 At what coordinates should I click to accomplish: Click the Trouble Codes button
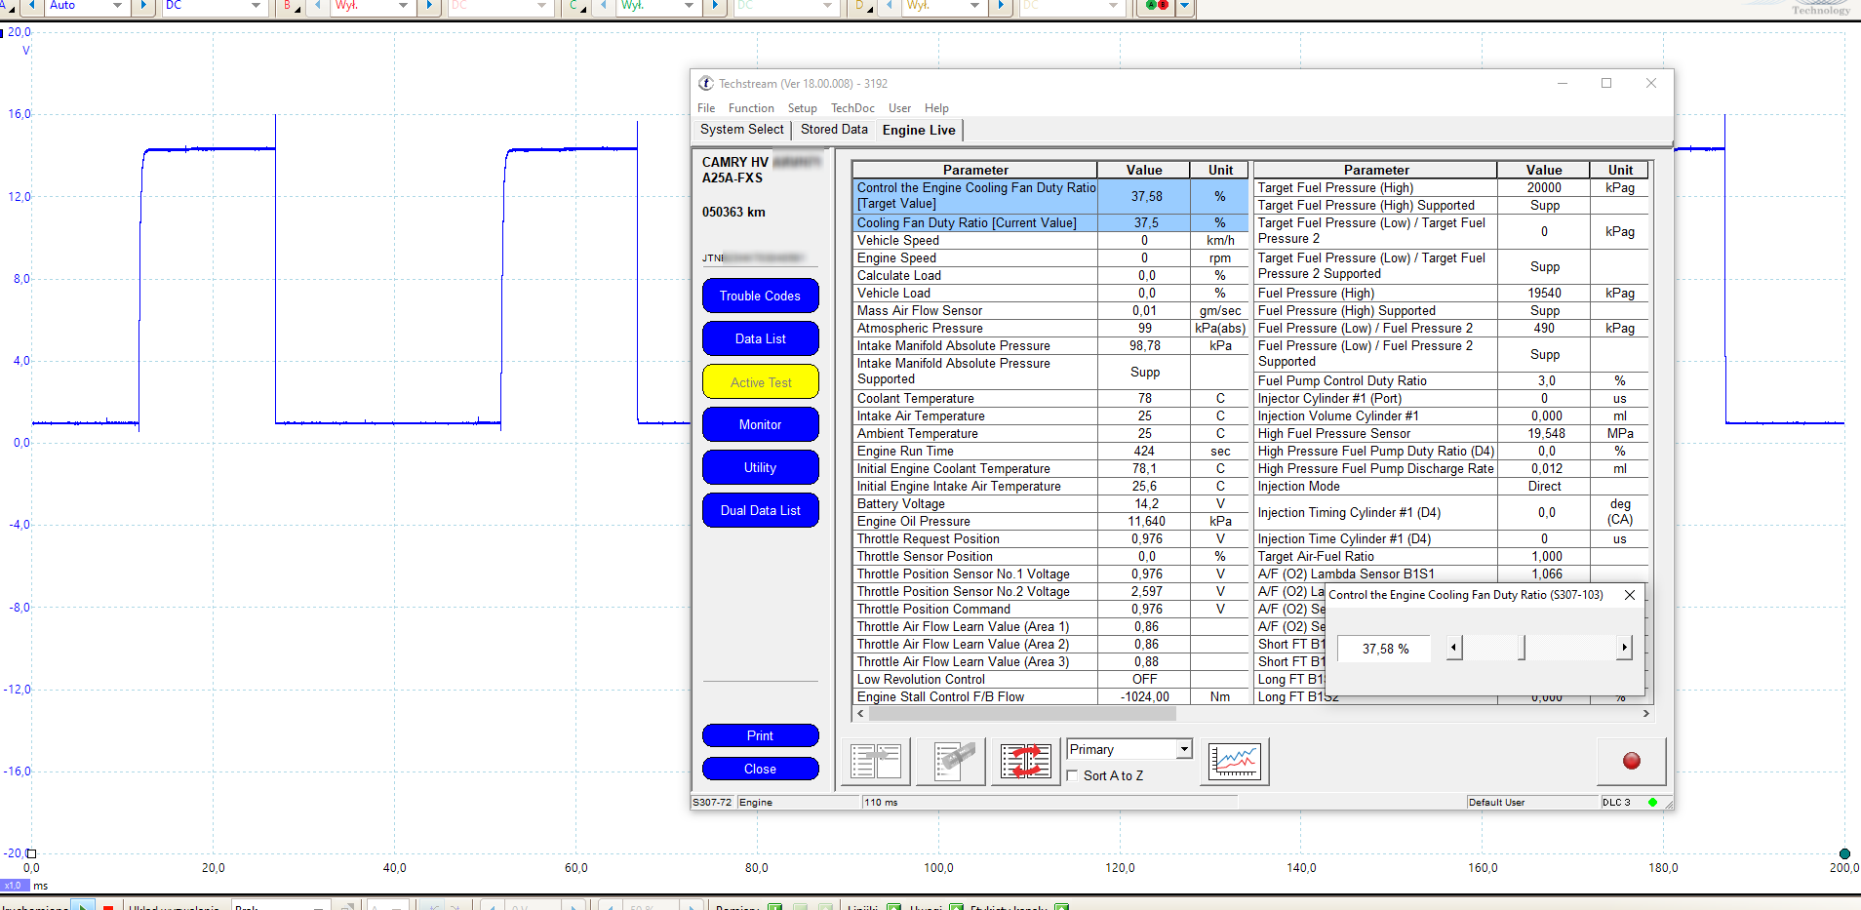(760, 296)
